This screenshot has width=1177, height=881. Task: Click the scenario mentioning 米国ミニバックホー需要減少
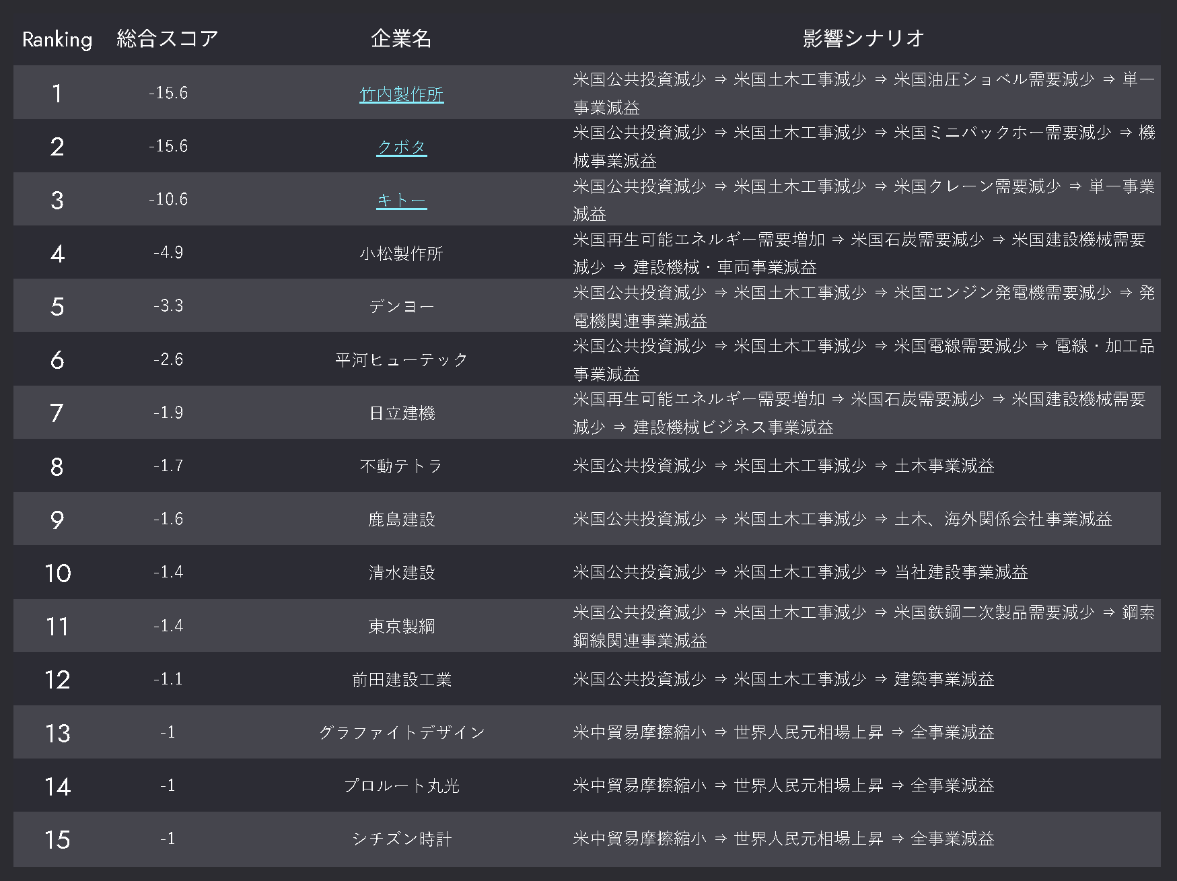pos(863,146)
